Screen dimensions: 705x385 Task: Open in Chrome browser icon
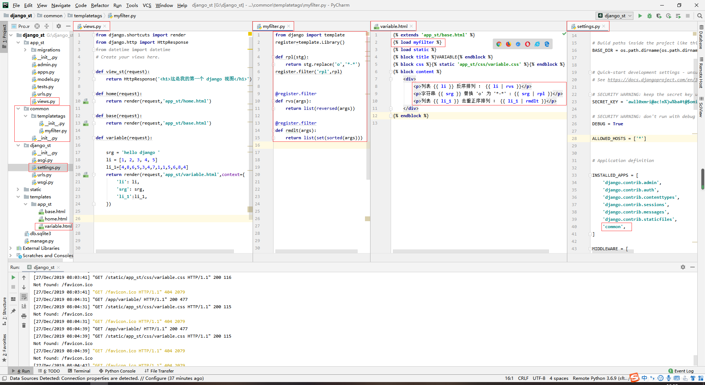click(x=499, y=44)
